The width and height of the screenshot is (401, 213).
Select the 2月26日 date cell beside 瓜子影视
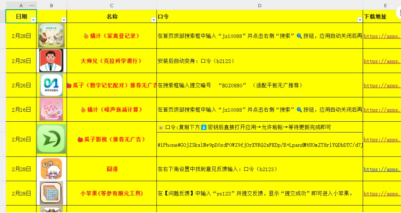point(21,139)
